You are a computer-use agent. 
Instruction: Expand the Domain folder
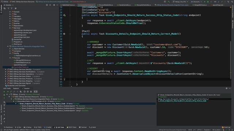point(10,12)
